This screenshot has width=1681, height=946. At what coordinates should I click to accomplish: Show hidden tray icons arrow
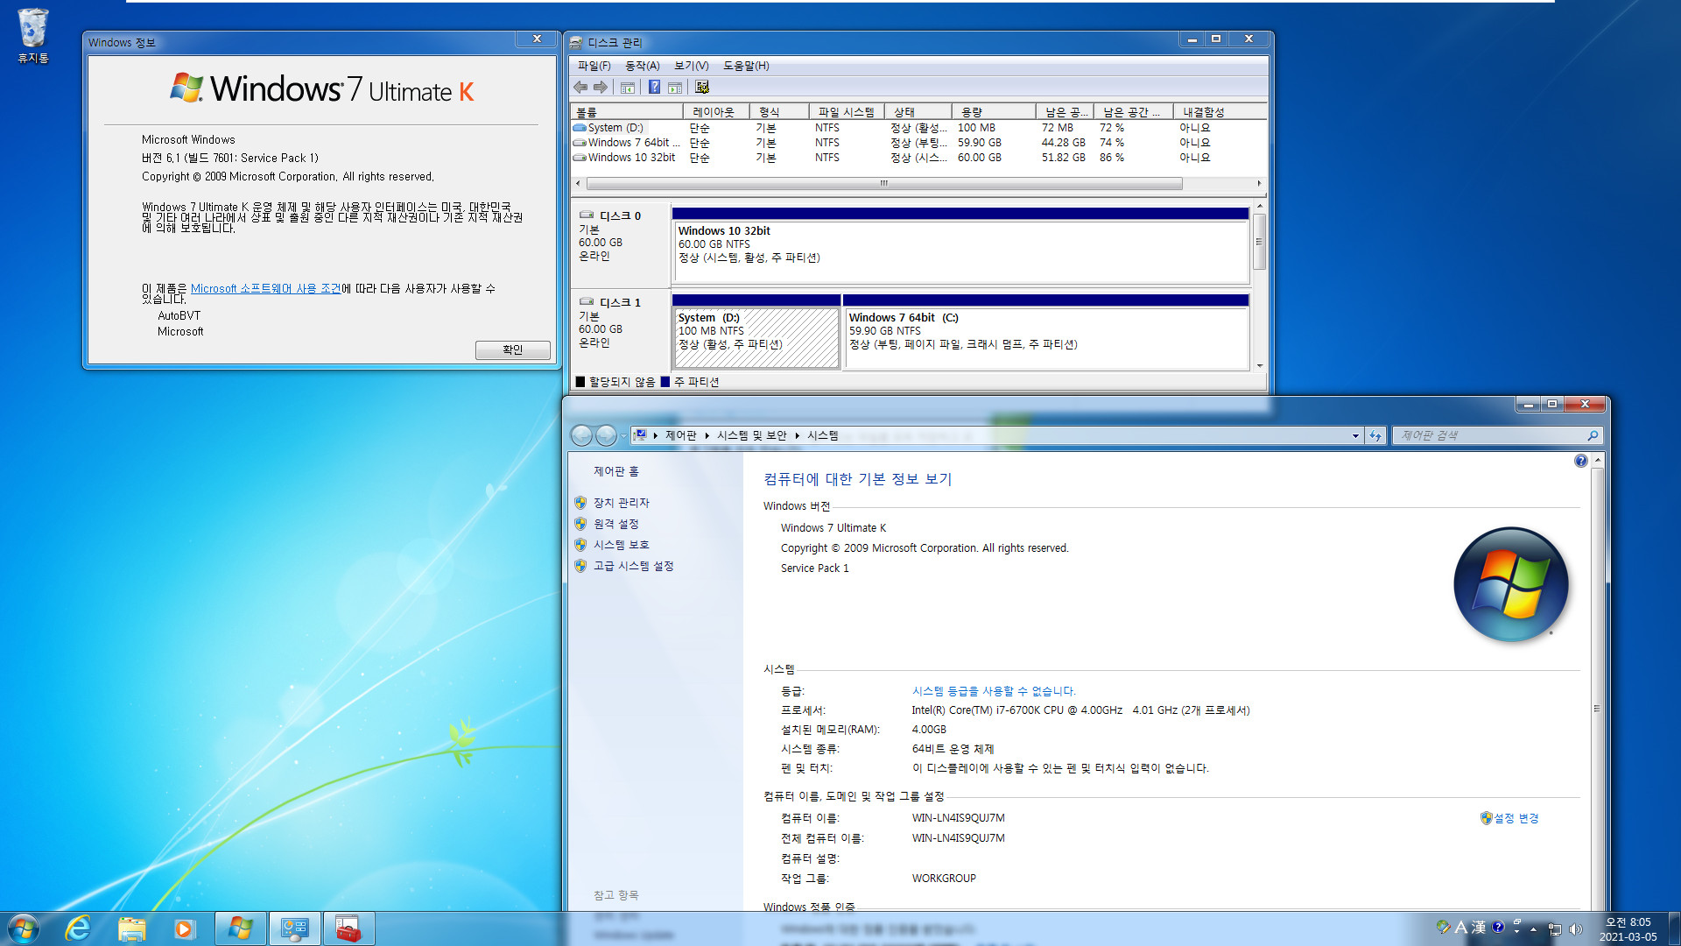1533,928
